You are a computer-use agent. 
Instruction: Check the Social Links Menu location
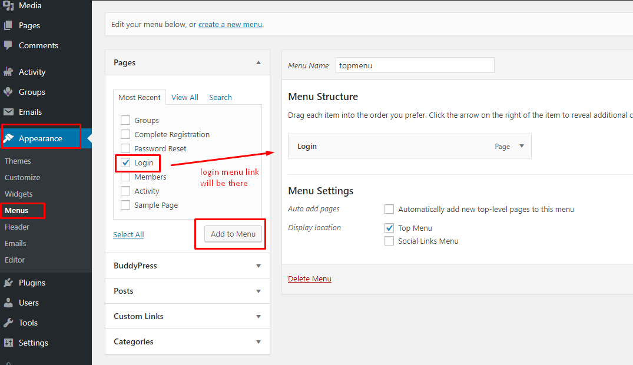(x=389, y=241)
